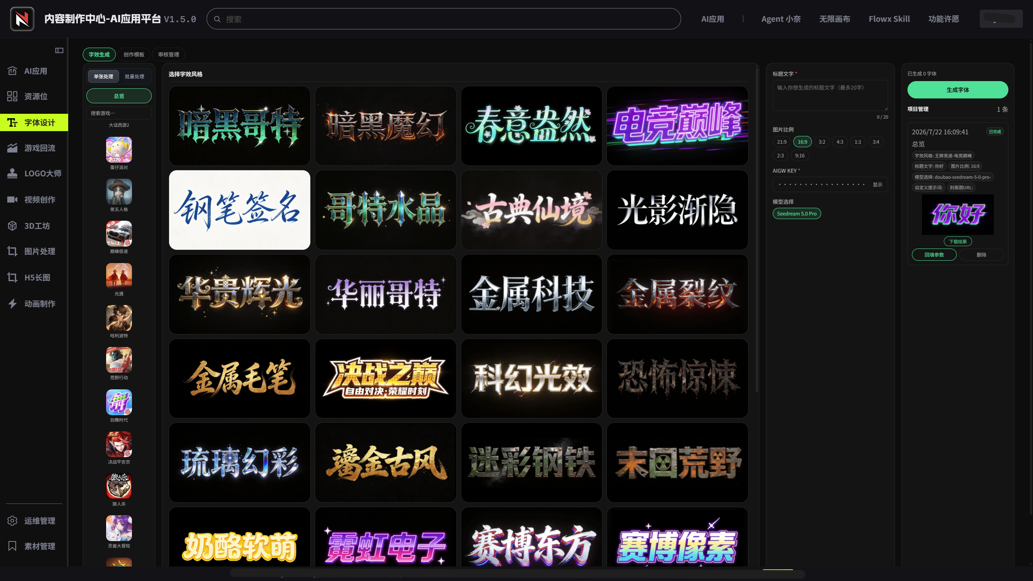Select the 21:9 image ratio
Image resolution: width=1033 pixels, height=581 pixels.
[782, 142]
